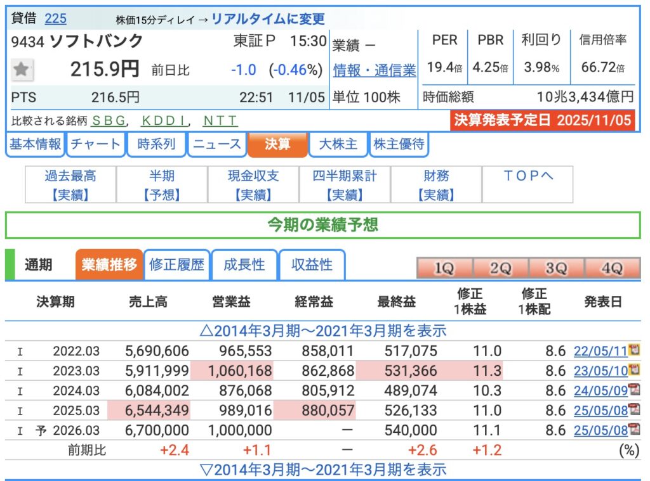Image resolution: width=650 pixels, height=481 pixels.
Task: Show the 収益性 tab
Action: (312, 265)
